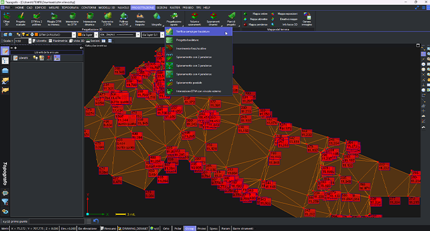The image size is (430, 231).
Task: Switch to Vista 3D view
Action: pyautogui.click(x=77, y=41)
